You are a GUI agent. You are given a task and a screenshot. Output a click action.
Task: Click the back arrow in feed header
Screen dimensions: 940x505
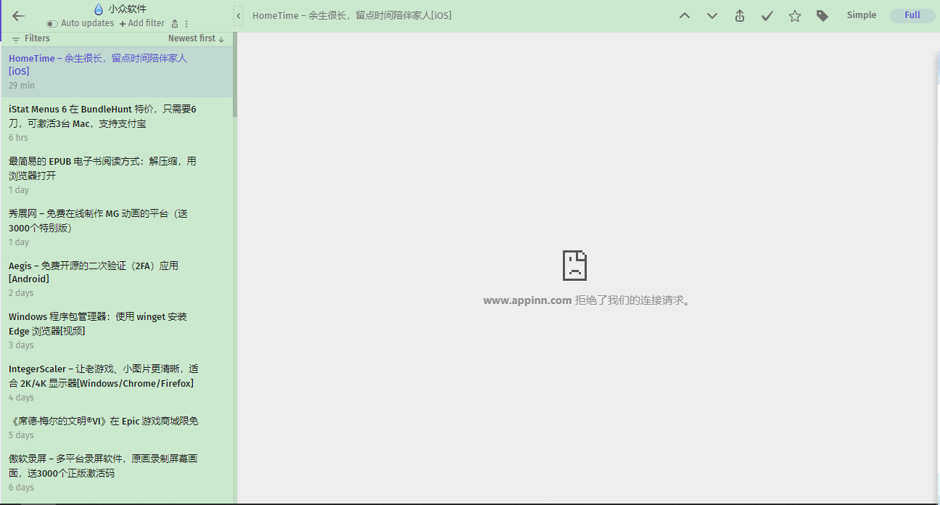click(19, 16)
